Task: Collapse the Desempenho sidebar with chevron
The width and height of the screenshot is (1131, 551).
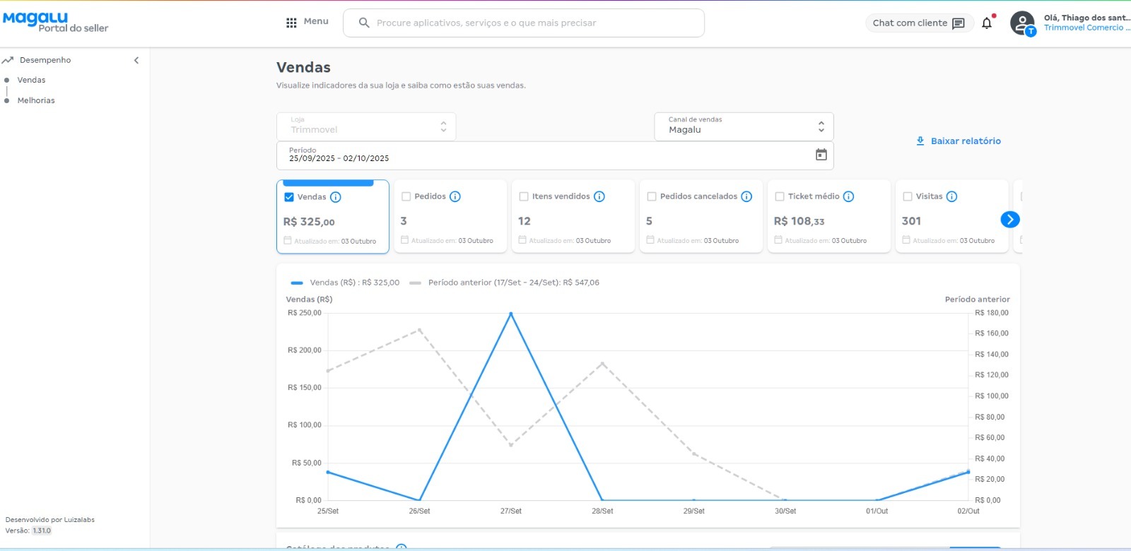Action: click(x=136, y=60)
